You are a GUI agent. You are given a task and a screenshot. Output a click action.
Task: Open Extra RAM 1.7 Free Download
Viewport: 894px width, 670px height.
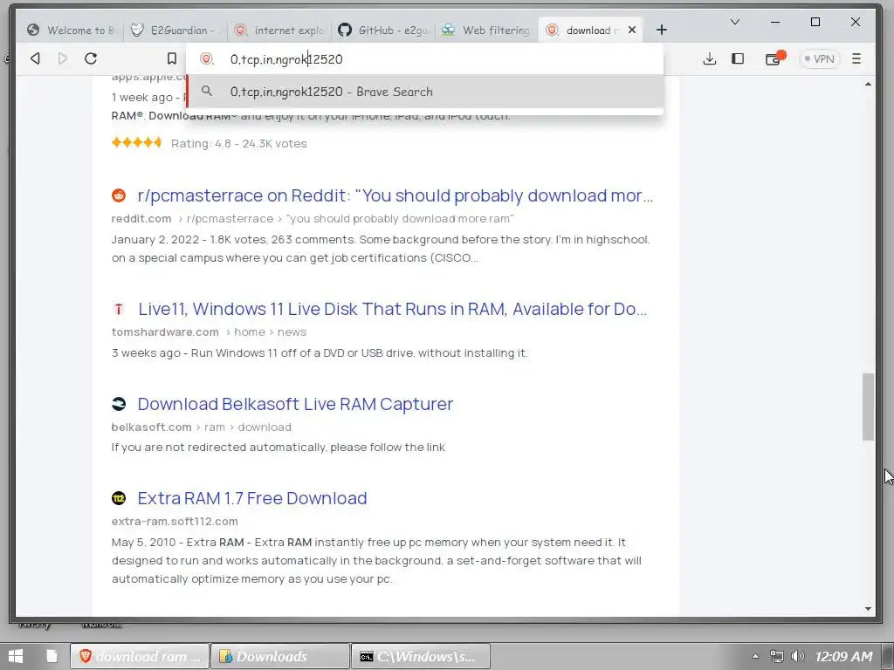pos(252,498)
